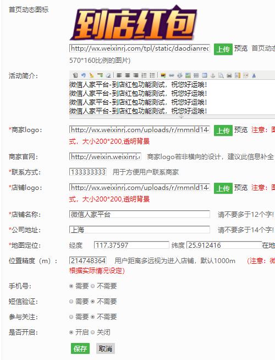Click the green arrow quick-format icon
This screenshot has width=275, height=360.
pos(100,75)
